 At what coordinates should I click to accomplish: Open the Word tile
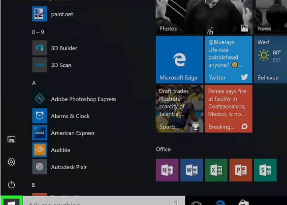191,170
